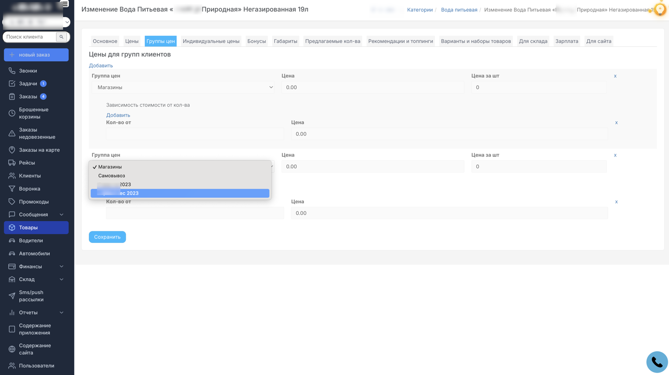Click the search magnifier icon in sidebar
The height and width of the screenshot is (375, 669).
point(62,37)
